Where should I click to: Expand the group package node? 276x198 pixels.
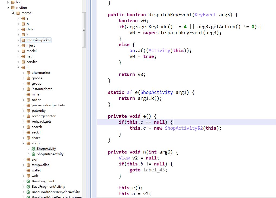pos(23,84)
